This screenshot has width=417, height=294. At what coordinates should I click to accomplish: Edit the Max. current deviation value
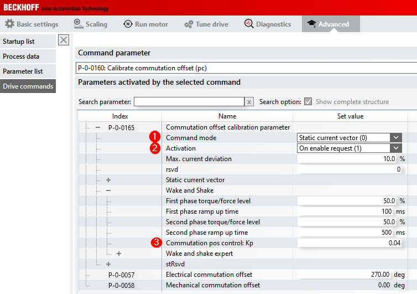click(x=347, y=159)
